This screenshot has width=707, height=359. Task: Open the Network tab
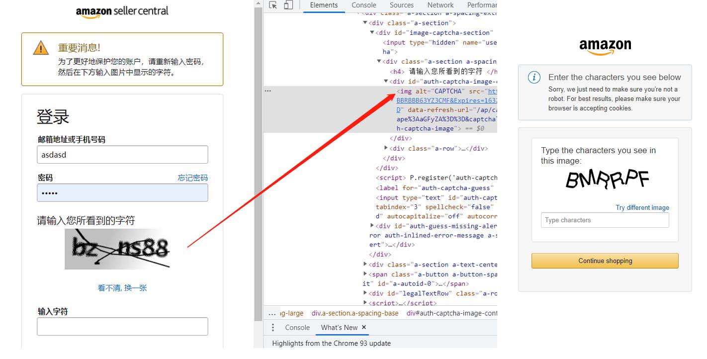(441, 5)
